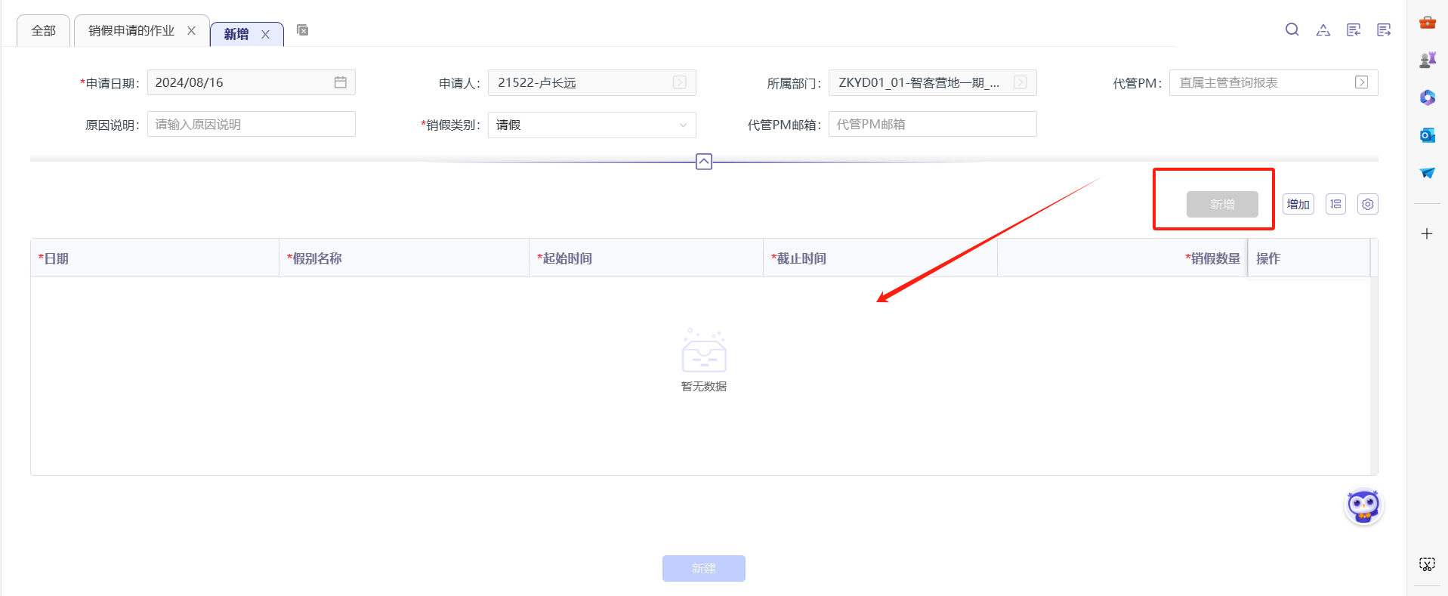This screenshot has height=596, width=1448.
Task: Click the *假别名称 column header
Action: pyautogui.click(x=404, y=258)
